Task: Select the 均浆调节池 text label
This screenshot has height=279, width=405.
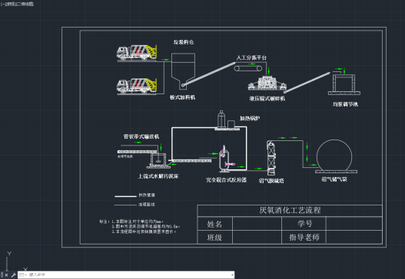Action: point(345,104)
